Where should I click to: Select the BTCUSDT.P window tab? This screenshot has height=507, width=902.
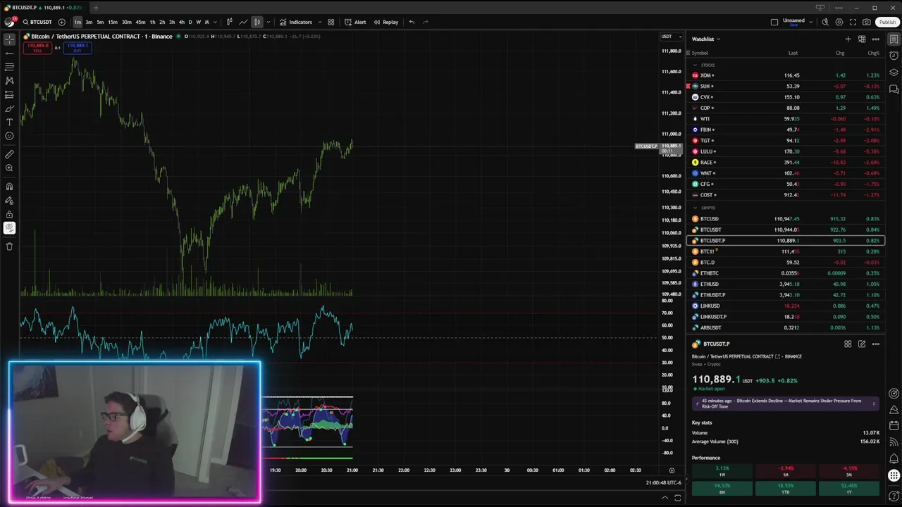(x=45, y=8)
